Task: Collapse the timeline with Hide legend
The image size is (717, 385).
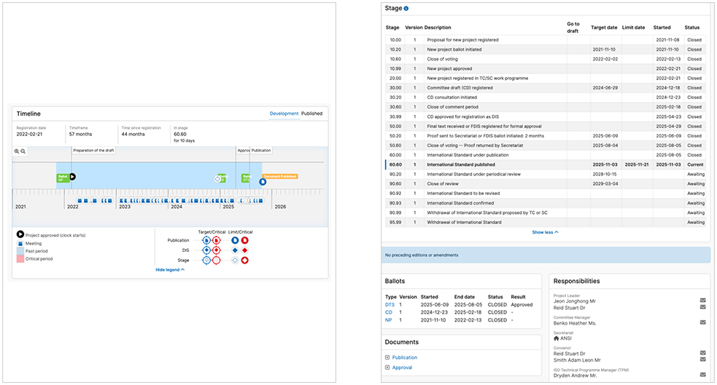Action: pyautogui.click(x=170, y=270)
